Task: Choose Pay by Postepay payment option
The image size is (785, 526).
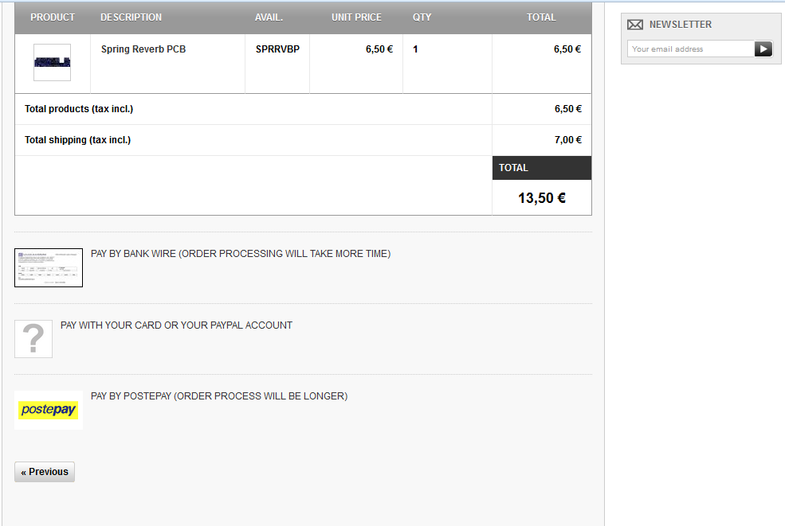Action: (219, 395)
